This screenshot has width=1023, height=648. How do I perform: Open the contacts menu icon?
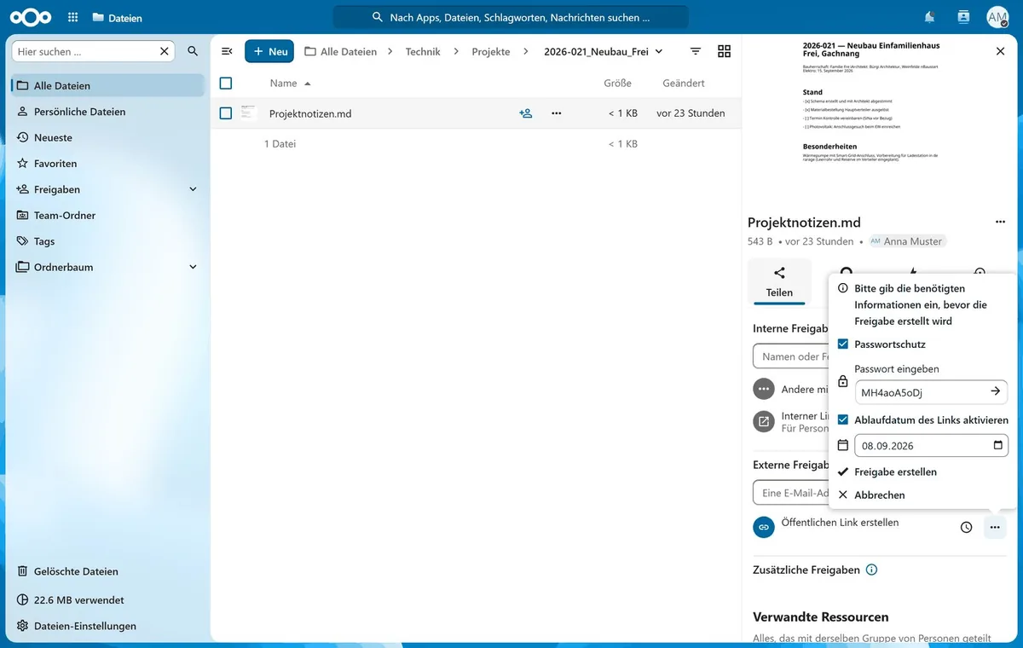coord(963,17)
